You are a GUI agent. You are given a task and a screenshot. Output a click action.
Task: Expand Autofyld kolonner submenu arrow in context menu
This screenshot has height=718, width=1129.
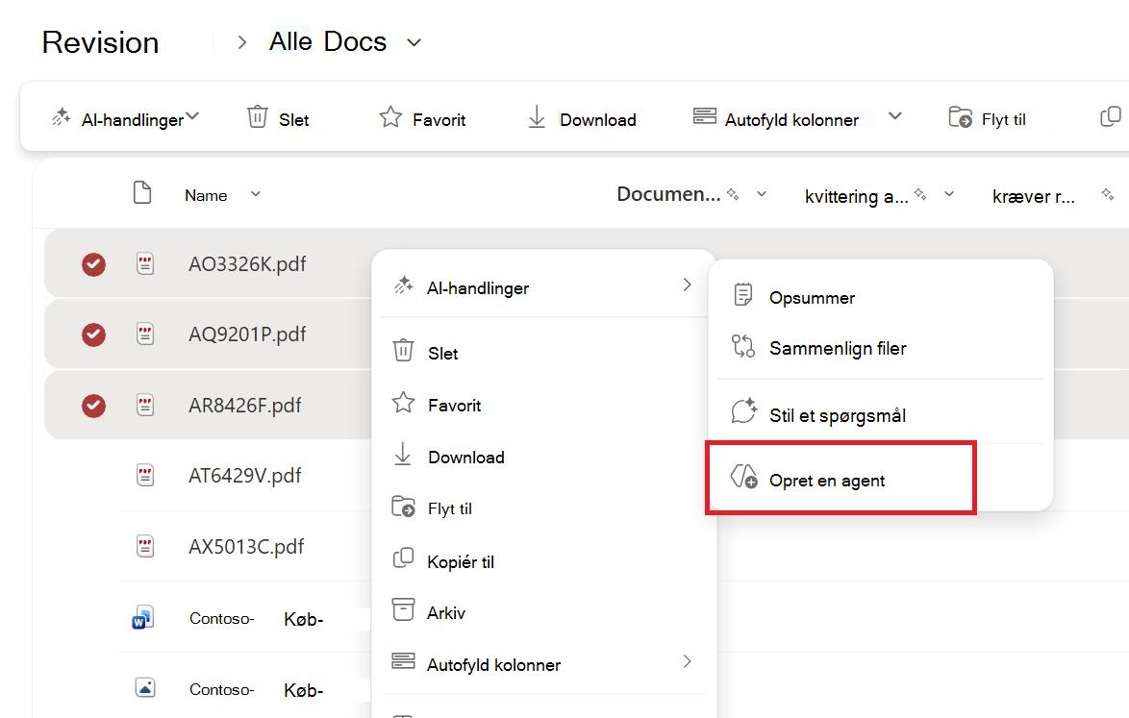tap(687, 661)
